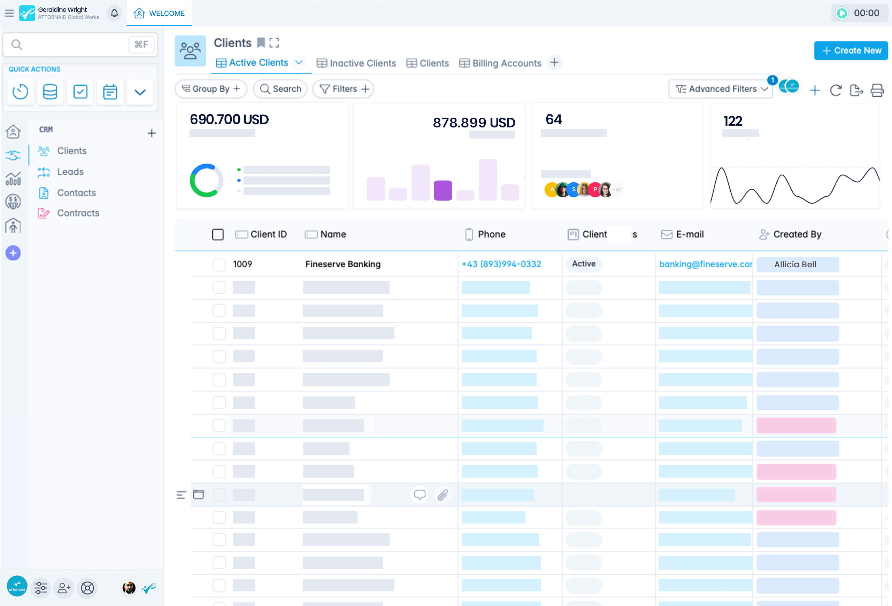Image resolution: width=892 pixels, height=606 pixels.
Task: Print the clients table
Action: pyautogui.click(x=877, y=91)
